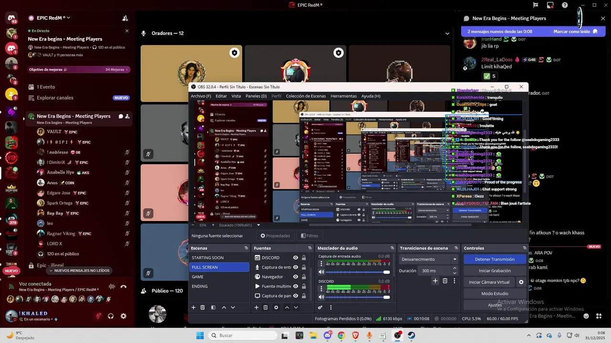Click Iniciar Cámara Virtual button

click(x=489, y=282)
